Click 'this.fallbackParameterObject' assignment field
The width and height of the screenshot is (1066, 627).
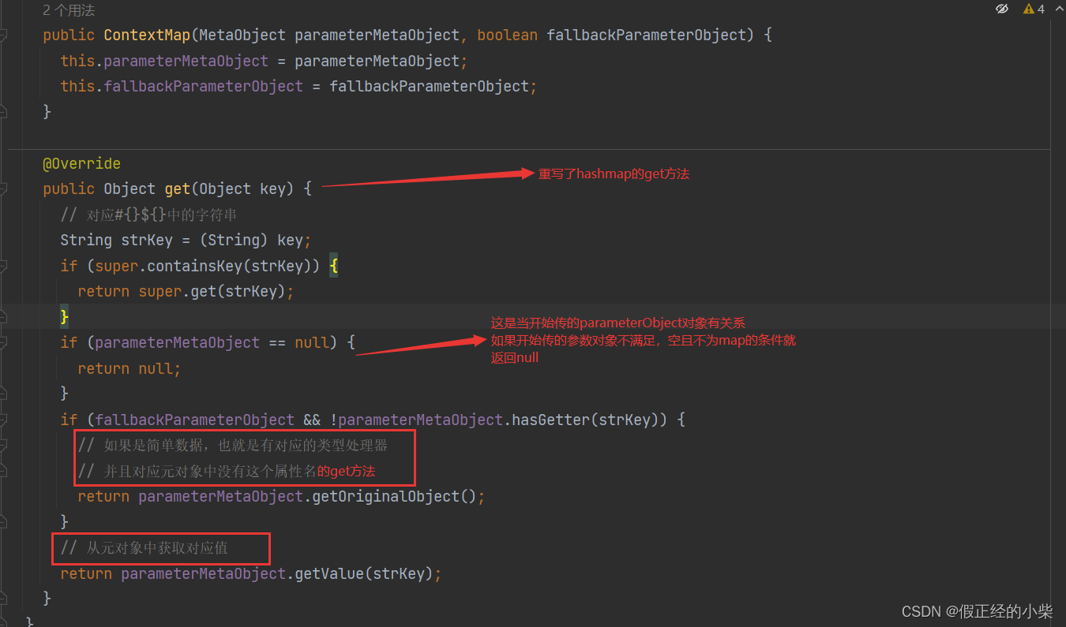pos(182,86)
